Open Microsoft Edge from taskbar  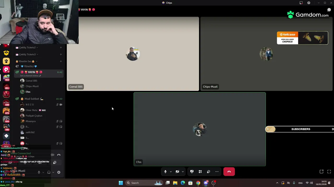click(183, 183)
